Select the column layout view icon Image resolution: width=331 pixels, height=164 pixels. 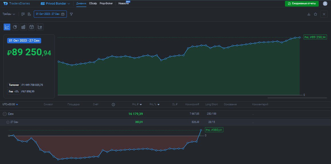coord(23,14)
